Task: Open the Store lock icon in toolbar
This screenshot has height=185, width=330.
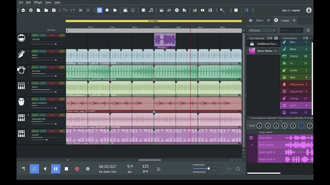Action: point(125,10)
